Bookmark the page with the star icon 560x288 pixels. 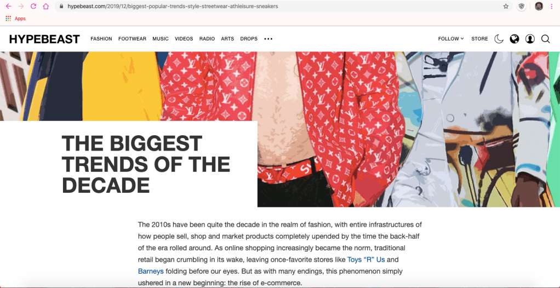506,7
